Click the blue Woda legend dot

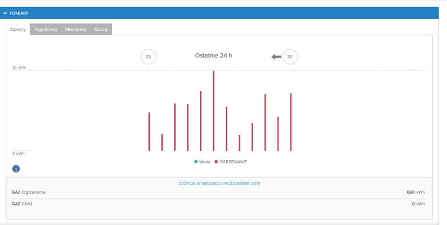[196, 162]
